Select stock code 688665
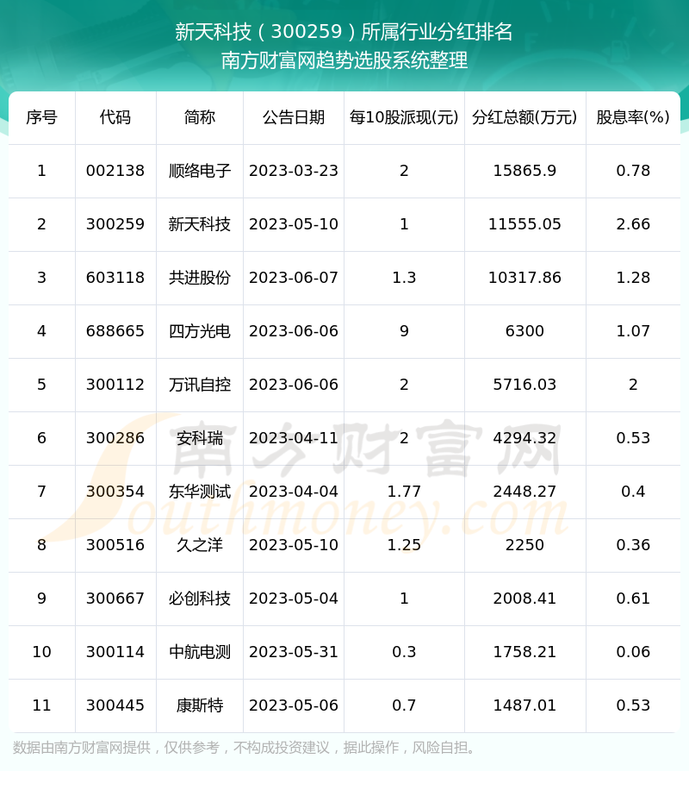Viewport: 689px width, 790px height. 115,331
